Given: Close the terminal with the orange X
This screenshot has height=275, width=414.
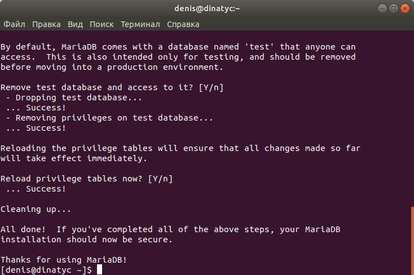Looking at the screenshot, I should pyautogui.click(x=405, y=8).
